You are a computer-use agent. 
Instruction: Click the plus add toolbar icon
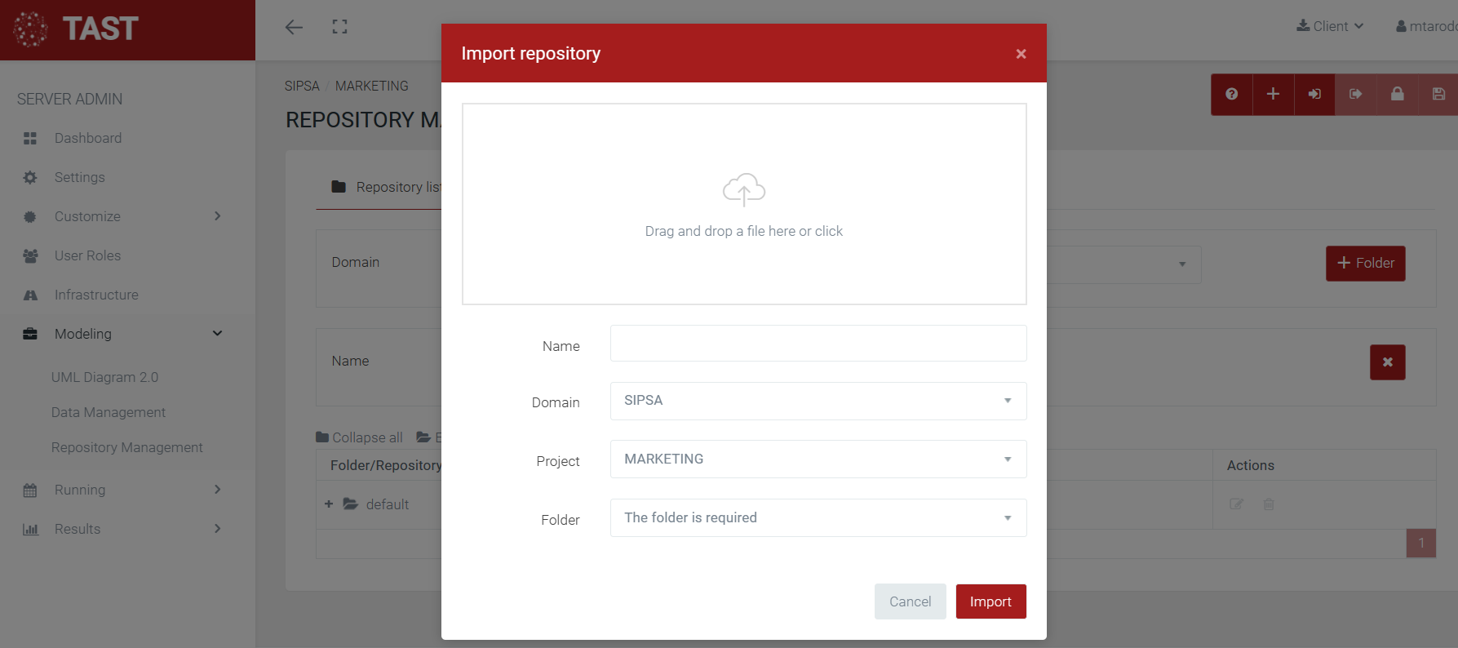(x=1273, y=94)
